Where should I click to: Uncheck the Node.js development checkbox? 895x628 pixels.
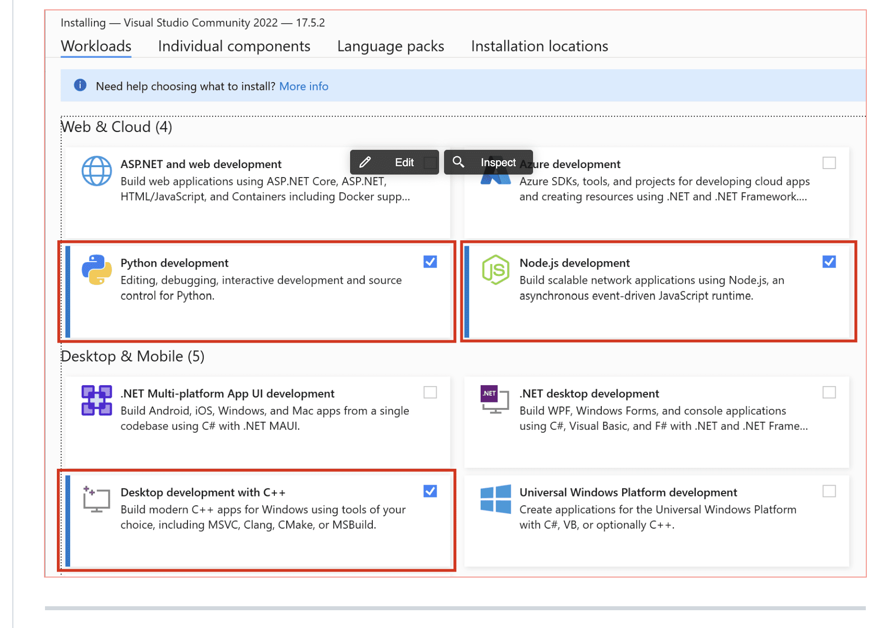pos(829,262)
